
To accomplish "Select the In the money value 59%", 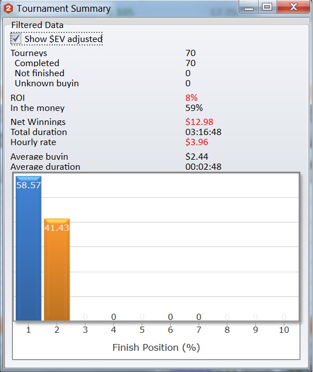I will (x=194, y=108).
